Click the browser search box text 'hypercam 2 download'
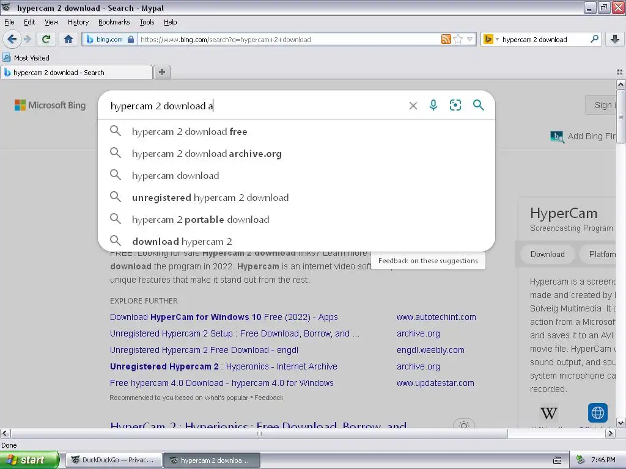 pos(534,40)
